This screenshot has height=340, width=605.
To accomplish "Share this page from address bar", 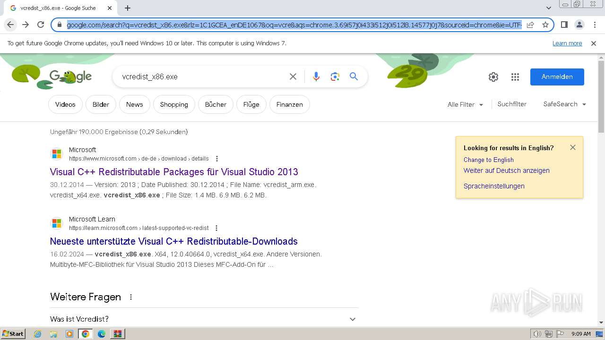I will pyautogui.click(x=530, y=25).
